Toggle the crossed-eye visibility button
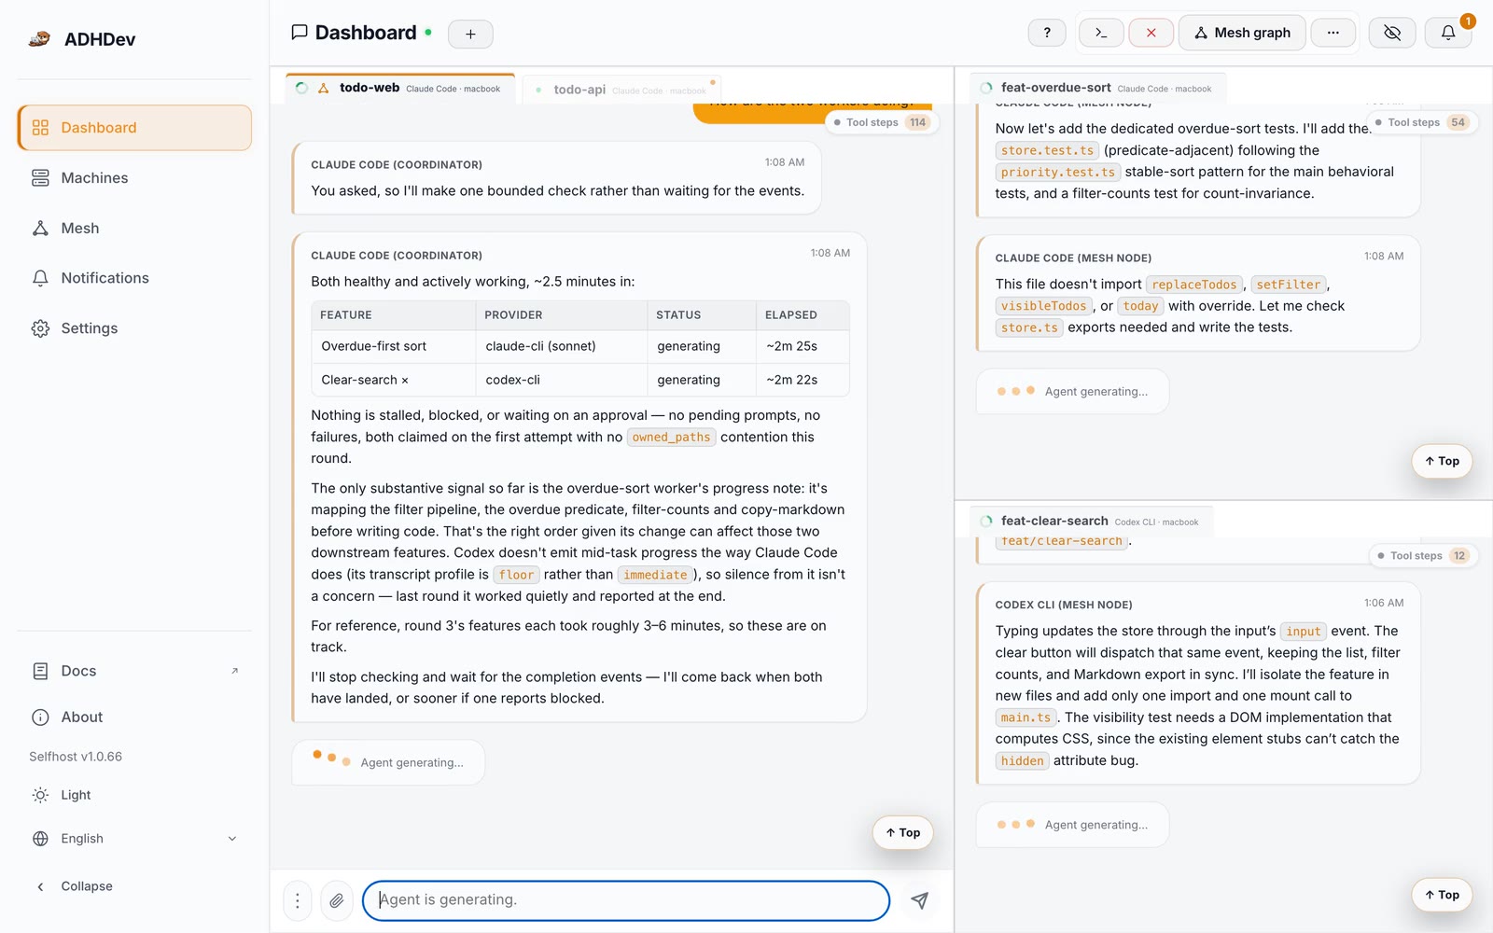The height and width of the screenshot is (933, 1493). click(x=1392, y=33)
